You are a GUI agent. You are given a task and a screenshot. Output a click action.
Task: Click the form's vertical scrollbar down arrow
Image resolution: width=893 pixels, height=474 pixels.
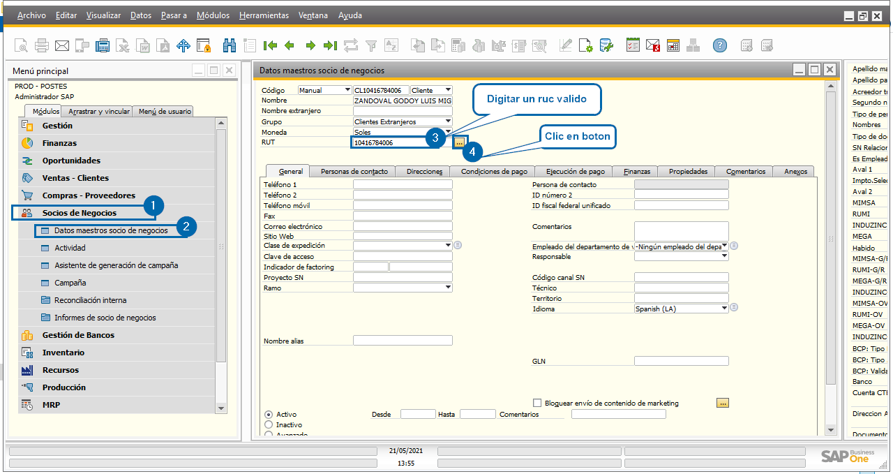[830, 429]
